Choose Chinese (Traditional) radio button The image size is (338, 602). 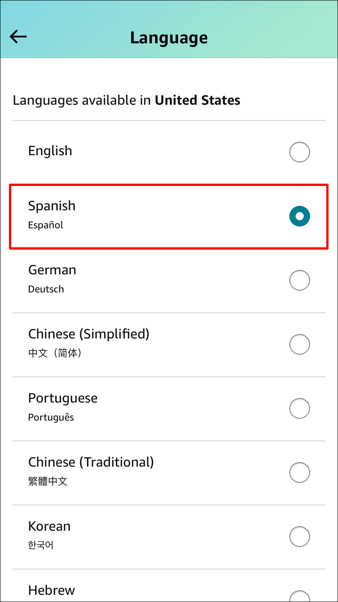[299, 472]
